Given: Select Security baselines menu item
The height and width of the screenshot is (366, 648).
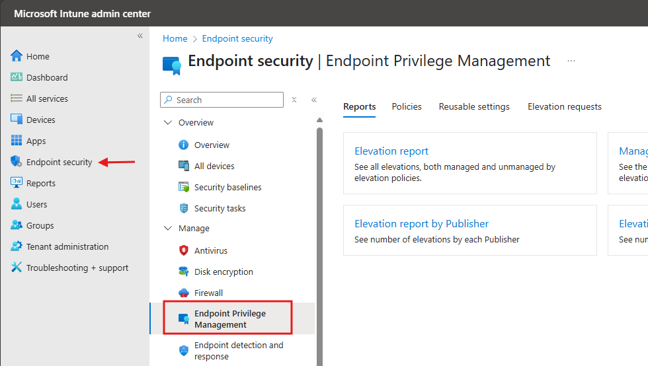Looking at the screenshot, I should click(227, 187).
